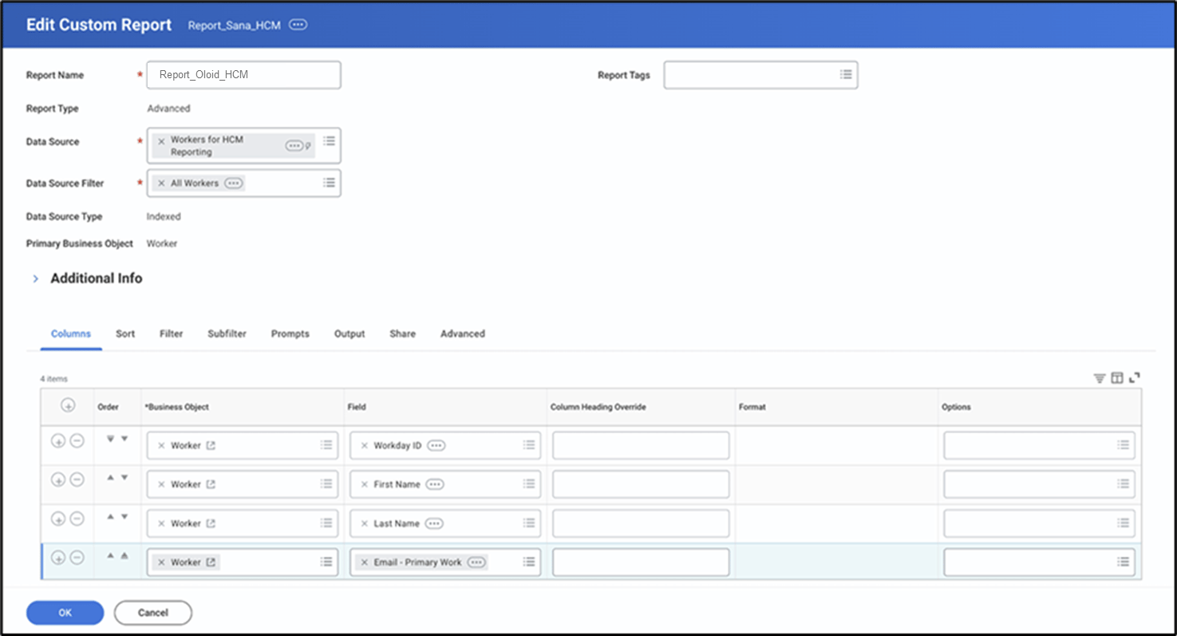The width and height of the screenshot is (1177, 636).
Task: Open the Output tab
Action: point(350,334)
